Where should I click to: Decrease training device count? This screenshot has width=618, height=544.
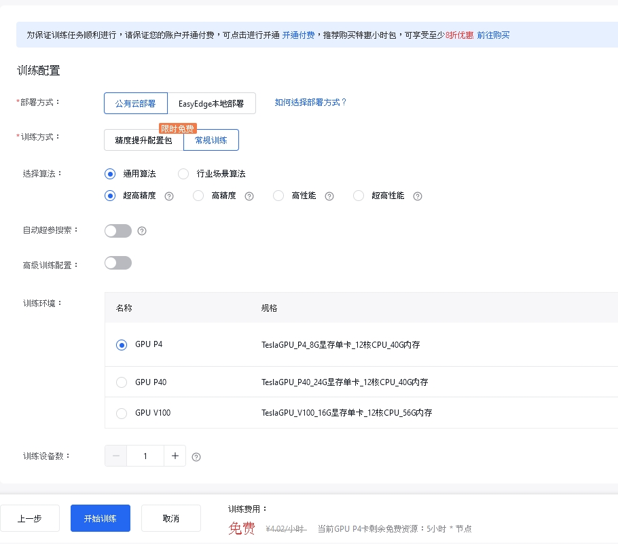click(116, 456)
